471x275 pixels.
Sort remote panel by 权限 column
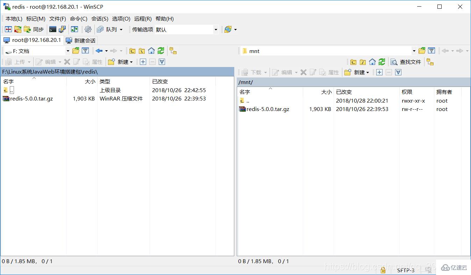tap(416, 92)
